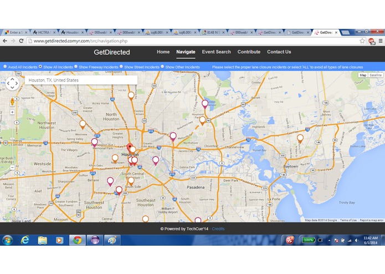Click the battery 100% tray indicator
The width and height of the screenshot is (385, 274).
309,240
